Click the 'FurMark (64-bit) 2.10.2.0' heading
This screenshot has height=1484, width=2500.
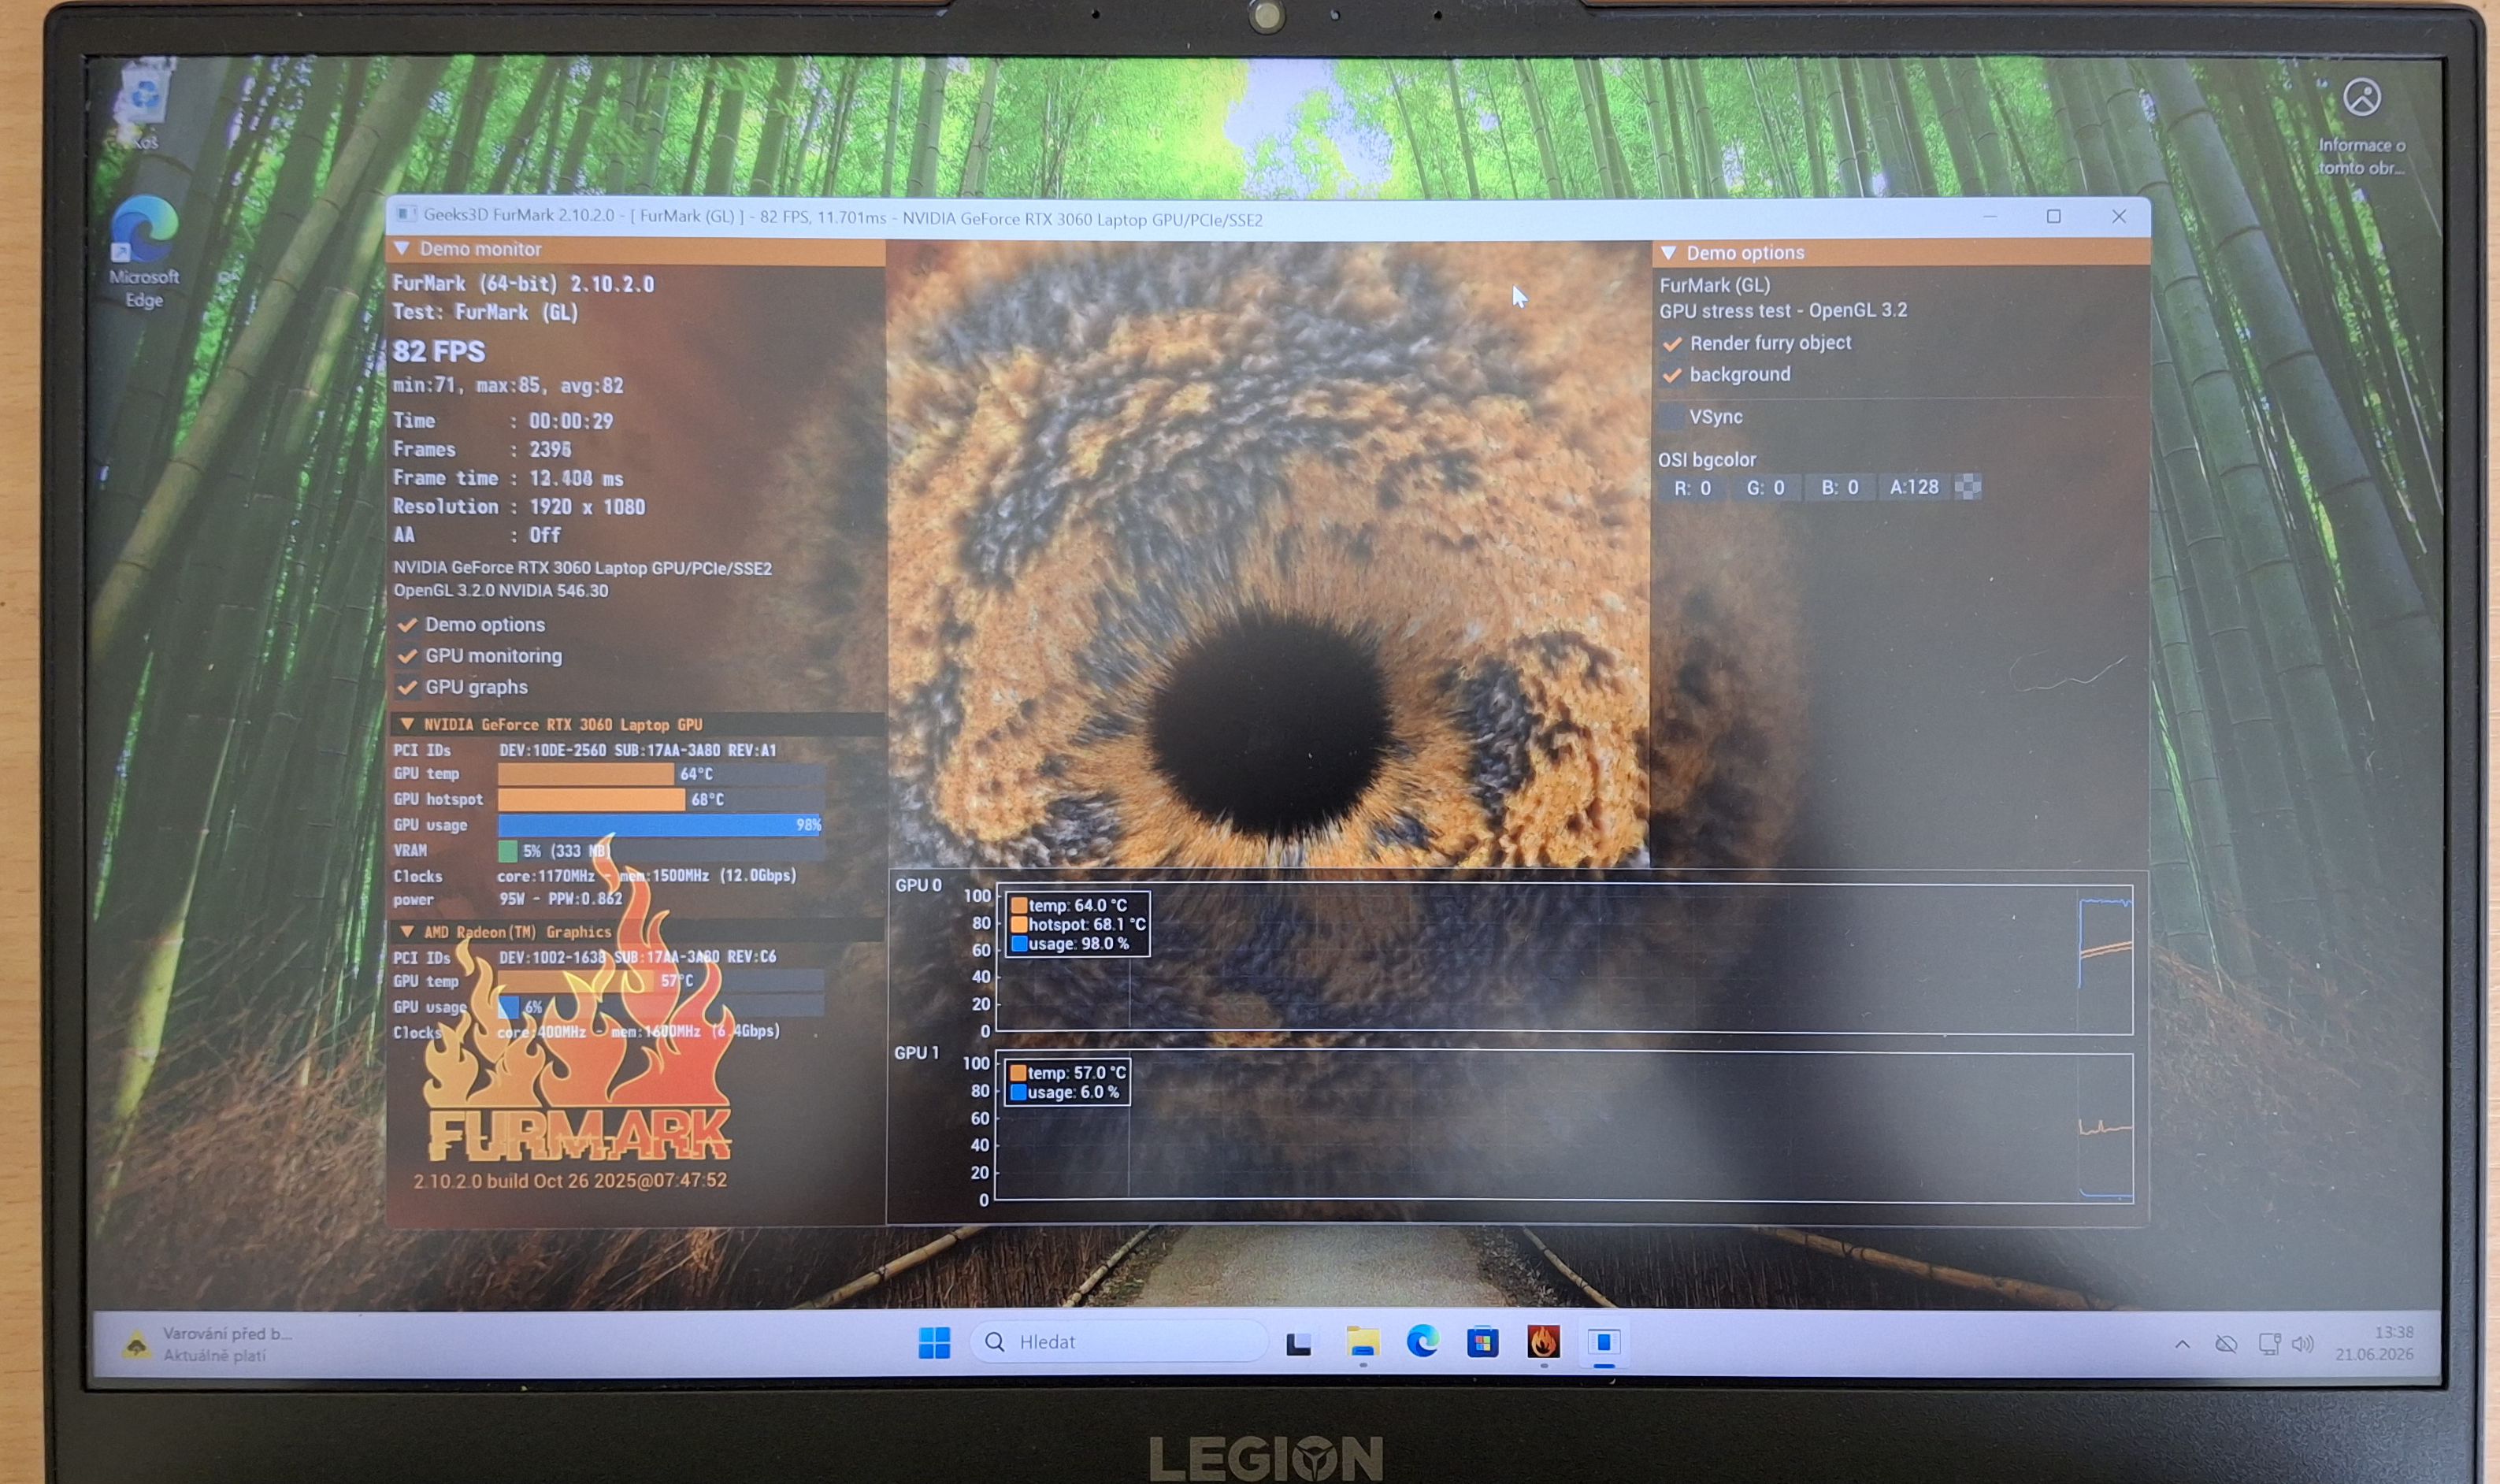[x=523, y=284]
